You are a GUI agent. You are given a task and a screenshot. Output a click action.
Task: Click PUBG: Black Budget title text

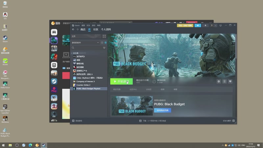tap(169, 104)
